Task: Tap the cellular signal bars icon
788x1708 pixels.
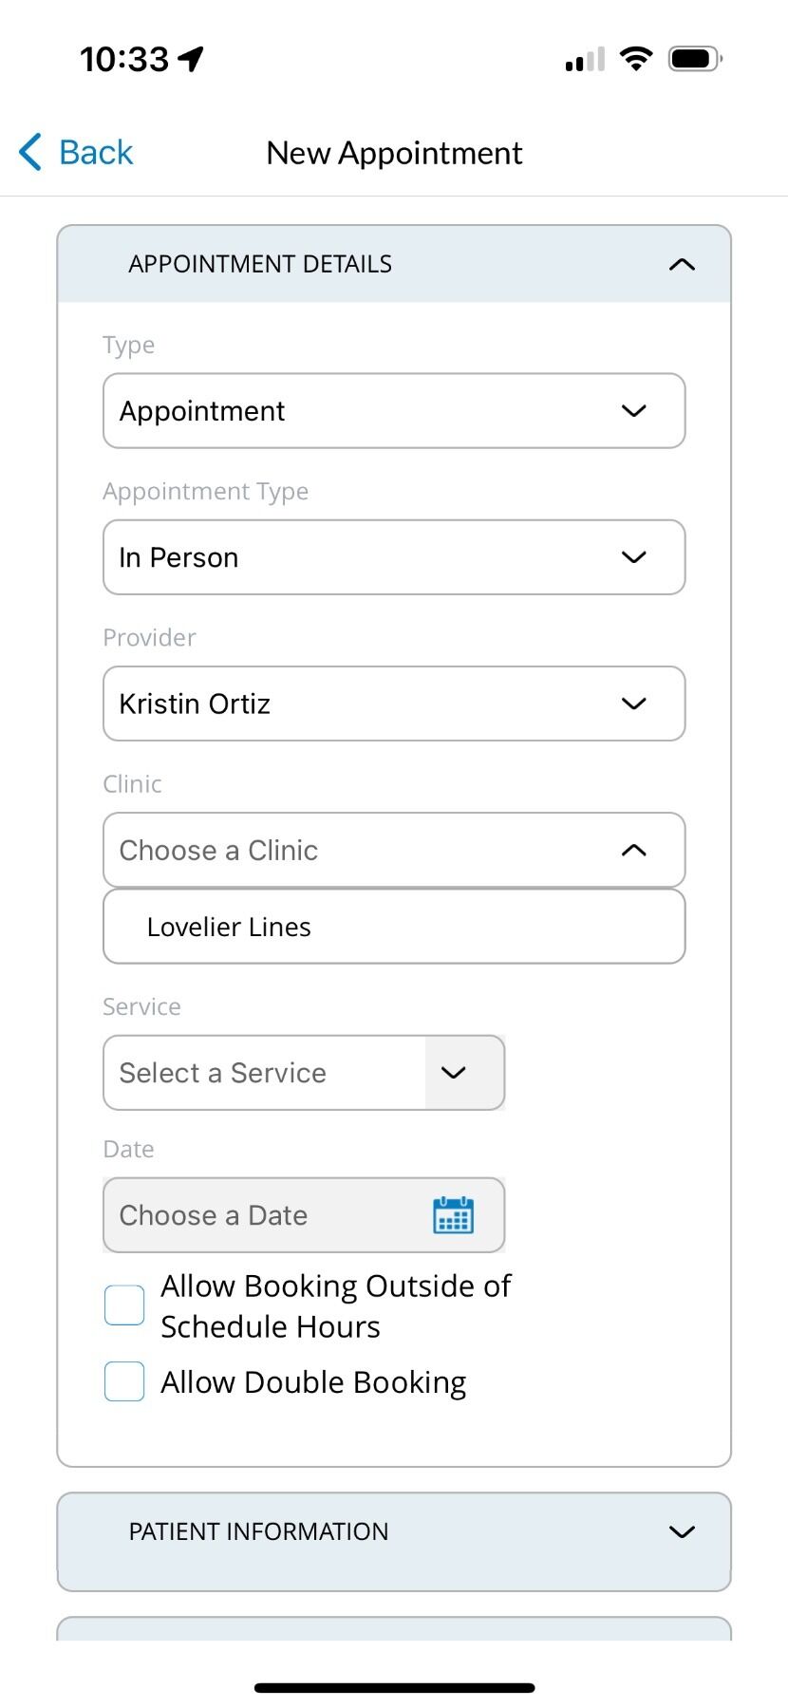Action: pos(584,60)
